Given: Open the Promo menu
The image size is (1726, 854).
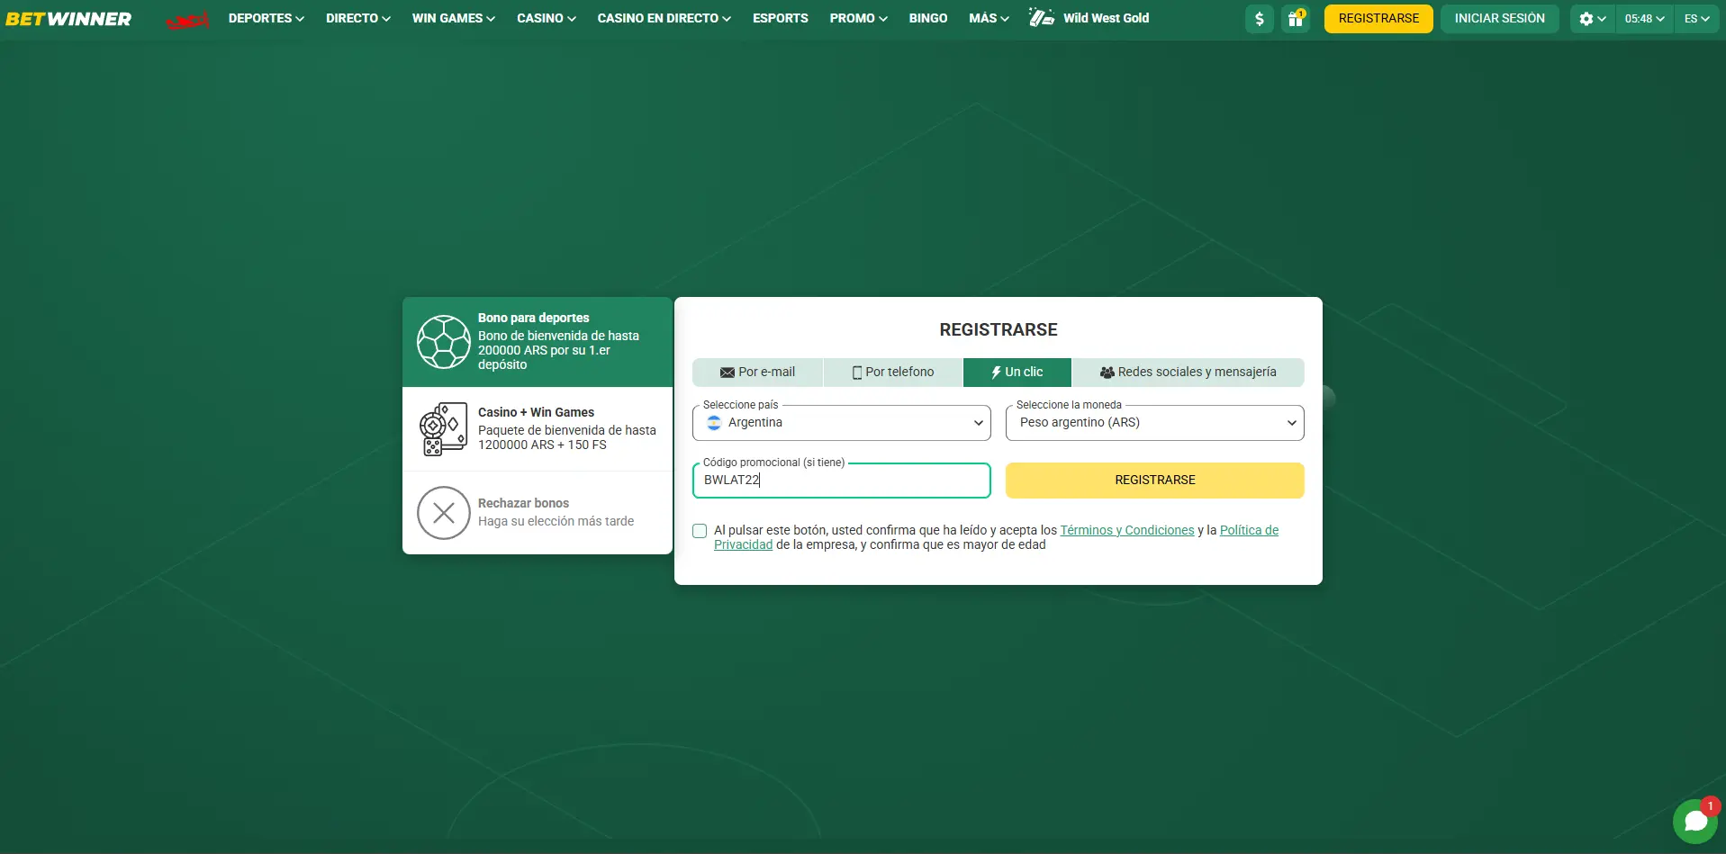Looking at the screenshot, I should click(859, 18).
